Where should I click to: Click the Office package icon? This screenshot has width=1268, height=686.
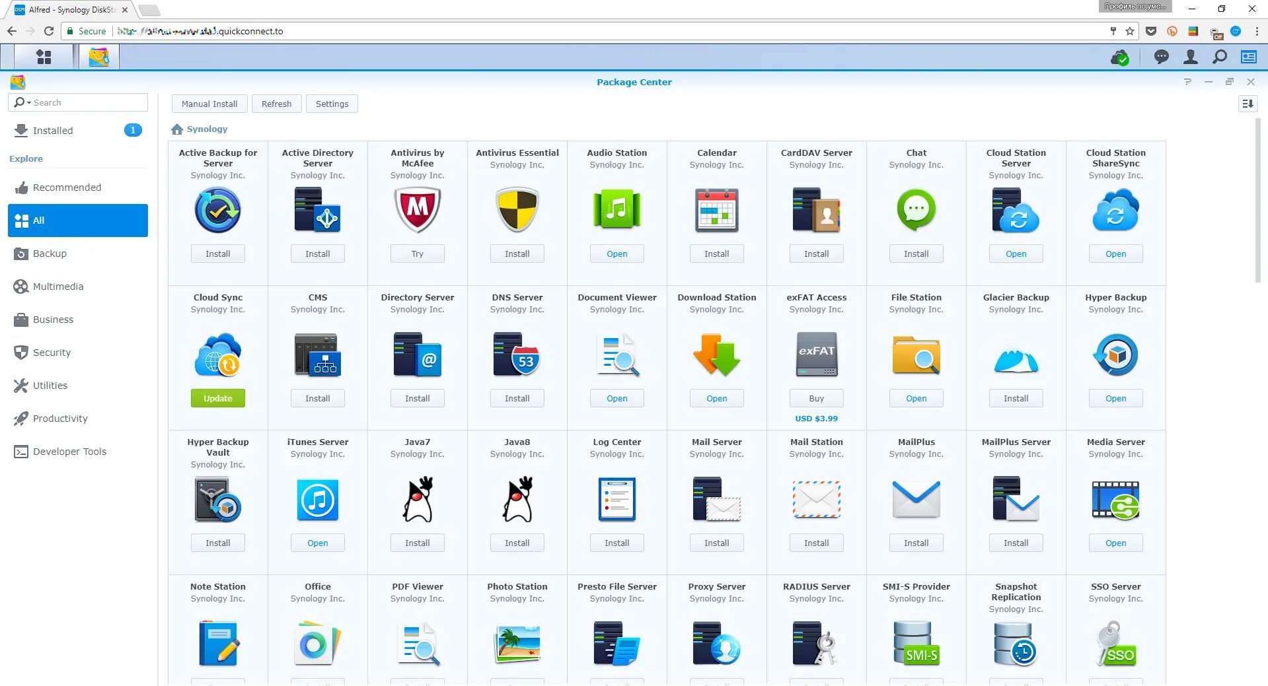pos(318,644)
